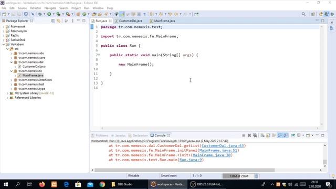Expand the JRE System Library node
This screenshot has height=189, width=336.
point(7,93)
